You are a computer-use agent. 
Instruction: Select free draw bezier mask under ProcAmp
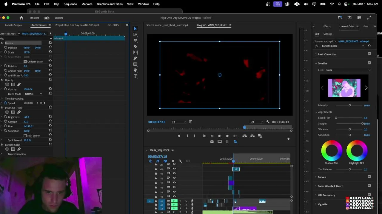pos(19,112)
